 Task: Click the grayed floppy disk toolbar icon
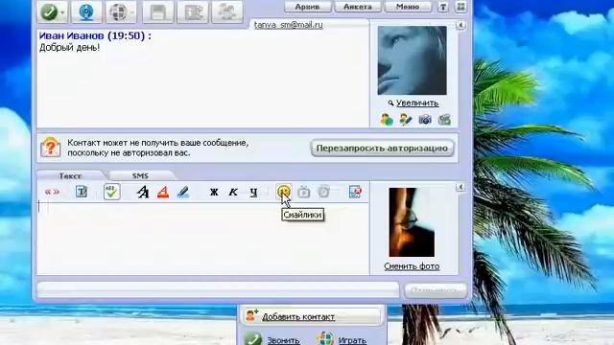coord(158,12)
